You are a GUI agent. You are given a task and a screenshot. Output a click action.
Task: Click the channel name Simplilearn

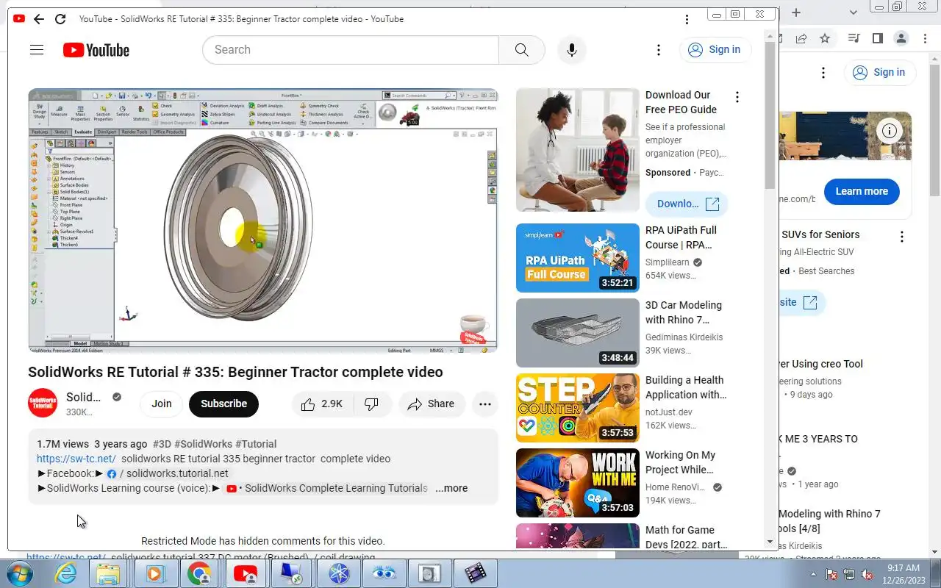click(668, 262)
